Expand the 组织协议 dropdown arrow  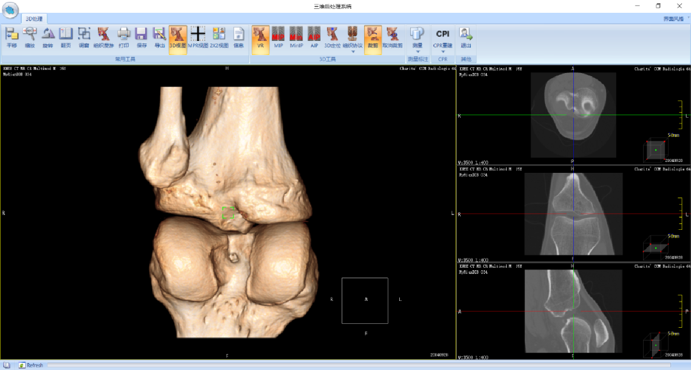coord(353,52)
